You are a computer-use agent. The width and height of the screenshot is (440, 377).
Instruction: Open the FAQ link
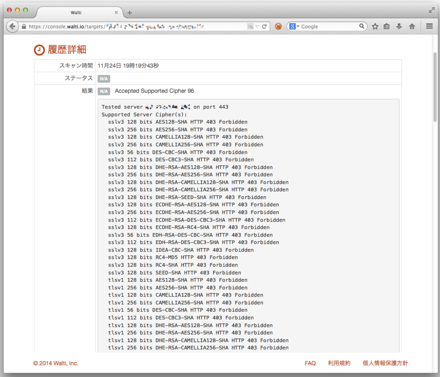click(310, 363)
